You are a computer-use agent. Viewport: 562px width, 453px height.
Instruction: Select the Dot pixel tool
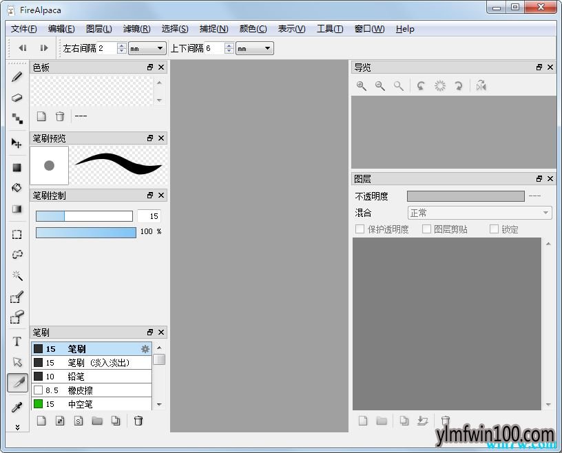[17, 118]
